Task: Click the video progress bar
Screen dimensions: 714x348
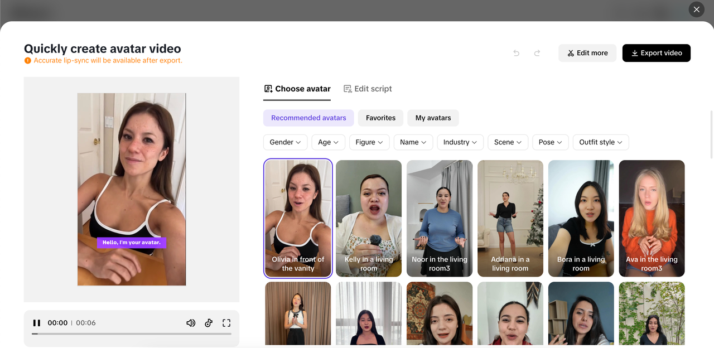Action: 131,335
